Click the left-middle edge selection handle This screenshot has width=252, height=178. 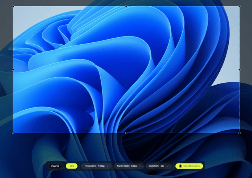(13, 70)
